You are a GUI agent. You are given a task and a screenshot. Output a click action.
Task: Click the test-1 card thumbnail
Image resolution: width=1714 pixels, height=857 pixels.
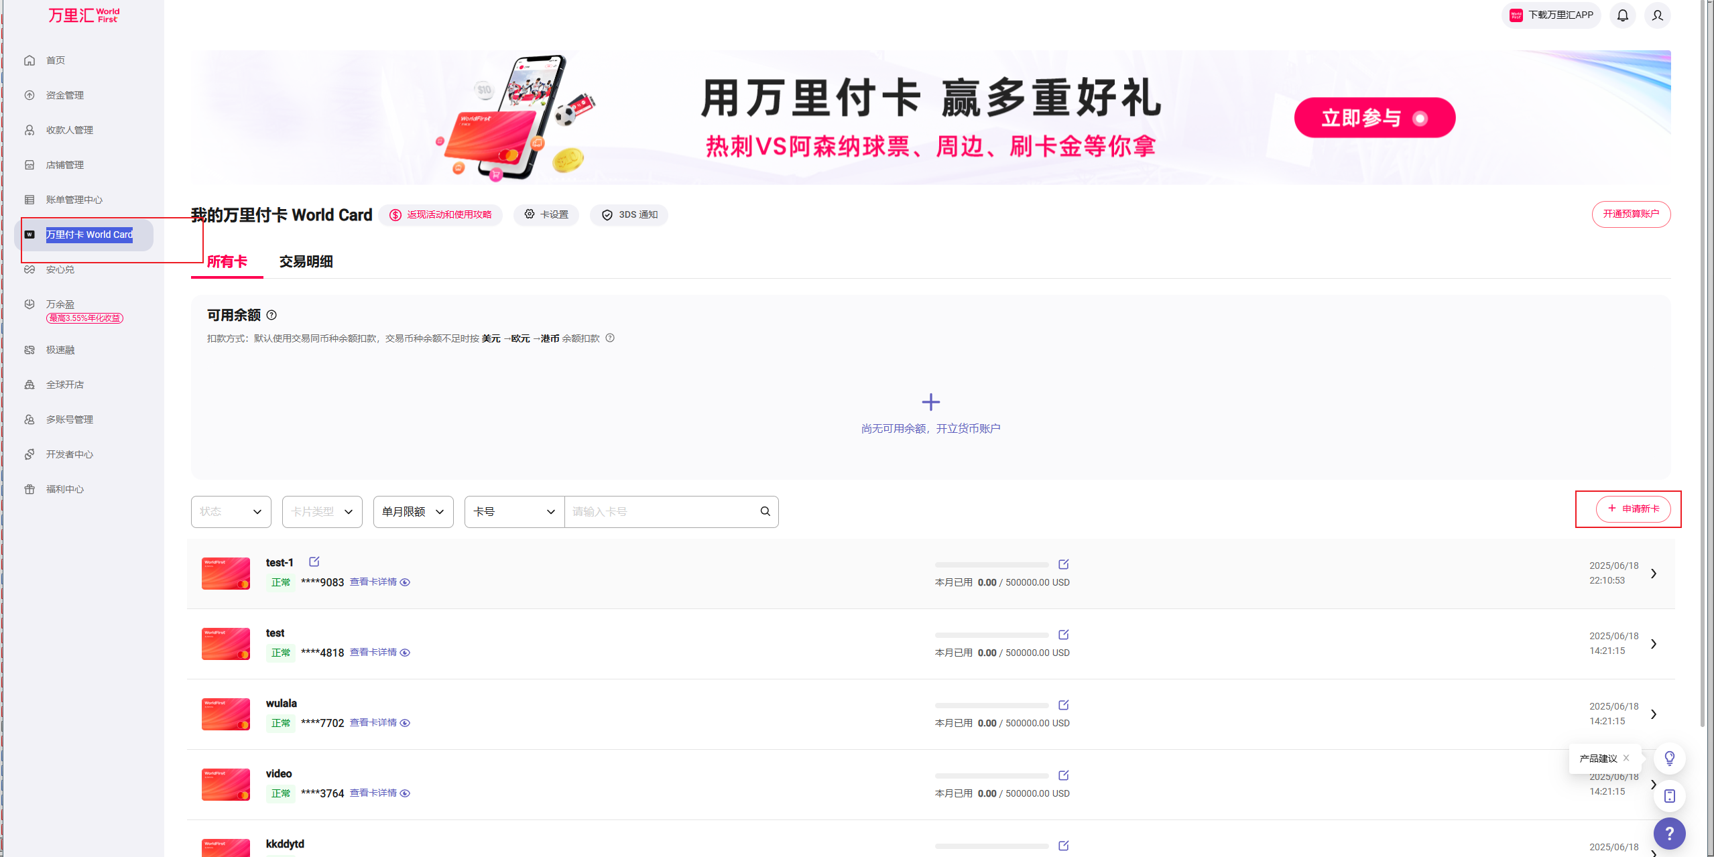[x=226, y=574]
